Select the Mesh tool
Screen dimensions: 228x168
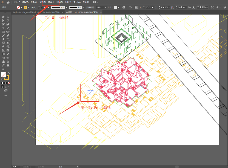tap(8, 50)
